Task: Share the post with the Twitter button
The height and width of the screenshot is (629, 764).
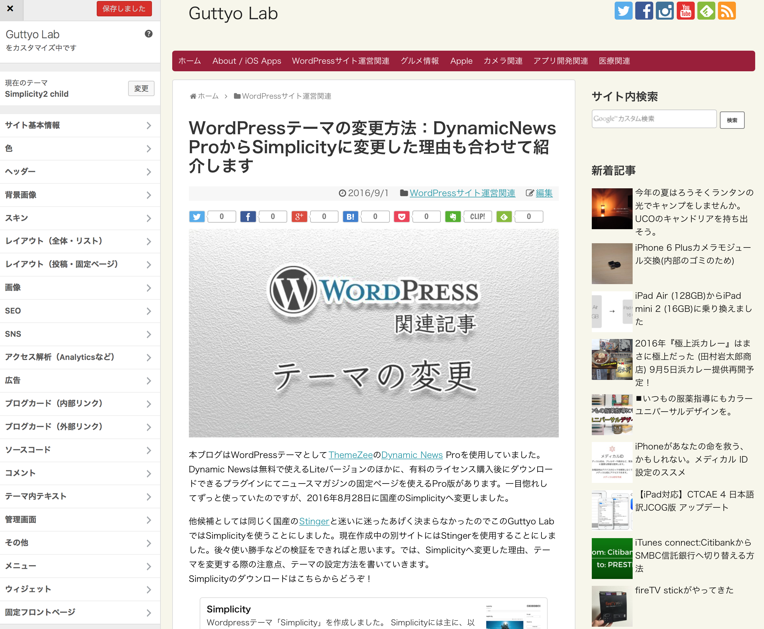Action: pyautogui.click(x=197, y=217)
